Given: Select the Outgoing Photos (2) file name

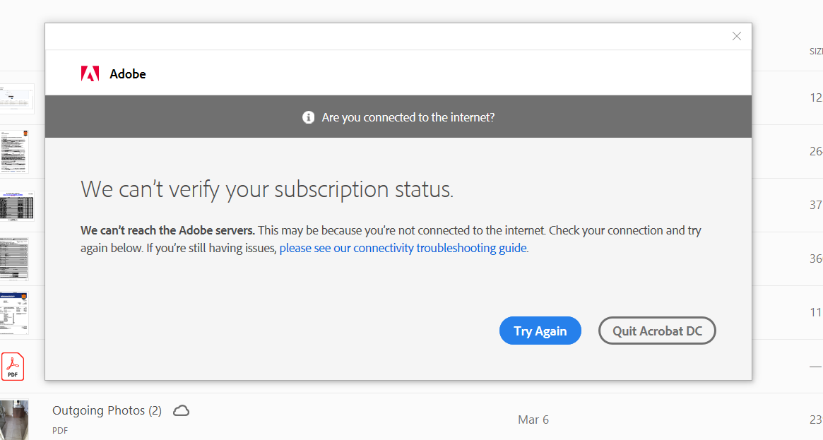Looking at the screenshot, I should [107, 410].
